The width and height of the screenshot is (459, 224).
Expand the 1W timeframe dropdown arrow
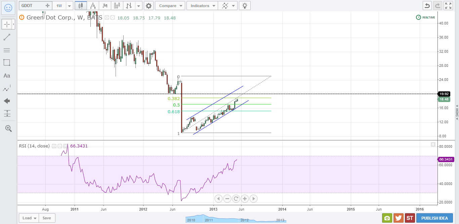click(69, 6)
